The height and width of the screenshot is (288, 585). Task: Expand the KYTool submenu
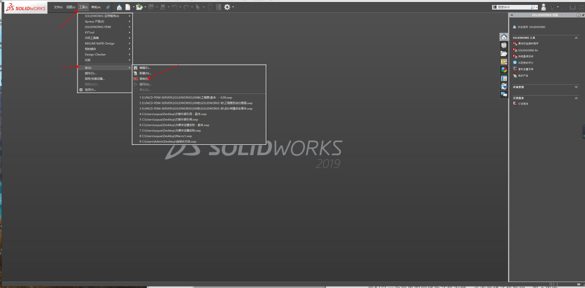(x=105, y=32)
